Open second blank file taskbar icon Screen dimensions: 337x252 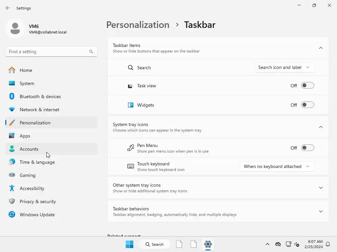pos(194,244)
